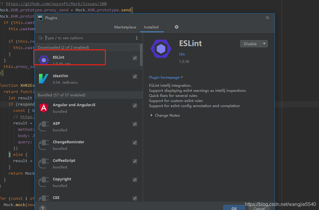Select the Copyright plugin row
Screen dimensions: 319x210
pos(88,182)
